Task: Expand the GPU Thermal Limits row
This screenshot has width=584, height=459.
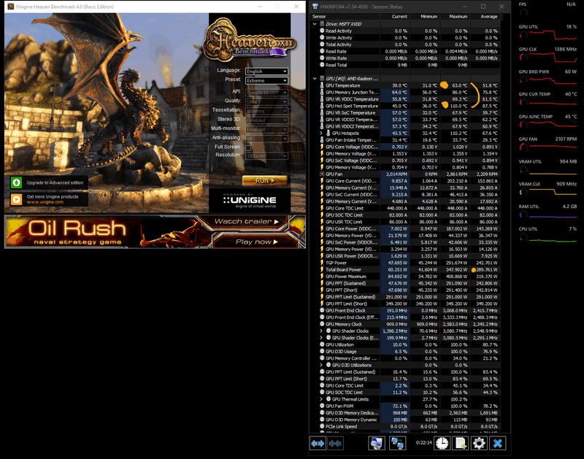Action: pos(321,399)
